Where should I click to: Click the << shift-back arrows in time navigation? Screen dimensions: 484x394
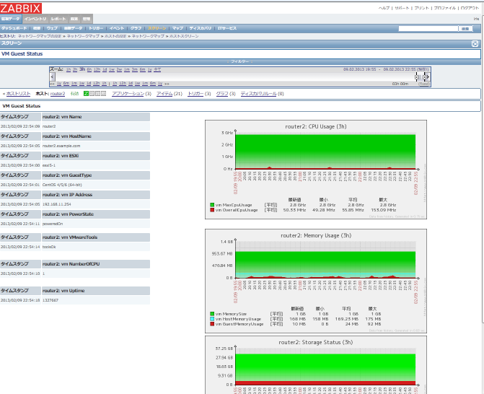[52, 84]
